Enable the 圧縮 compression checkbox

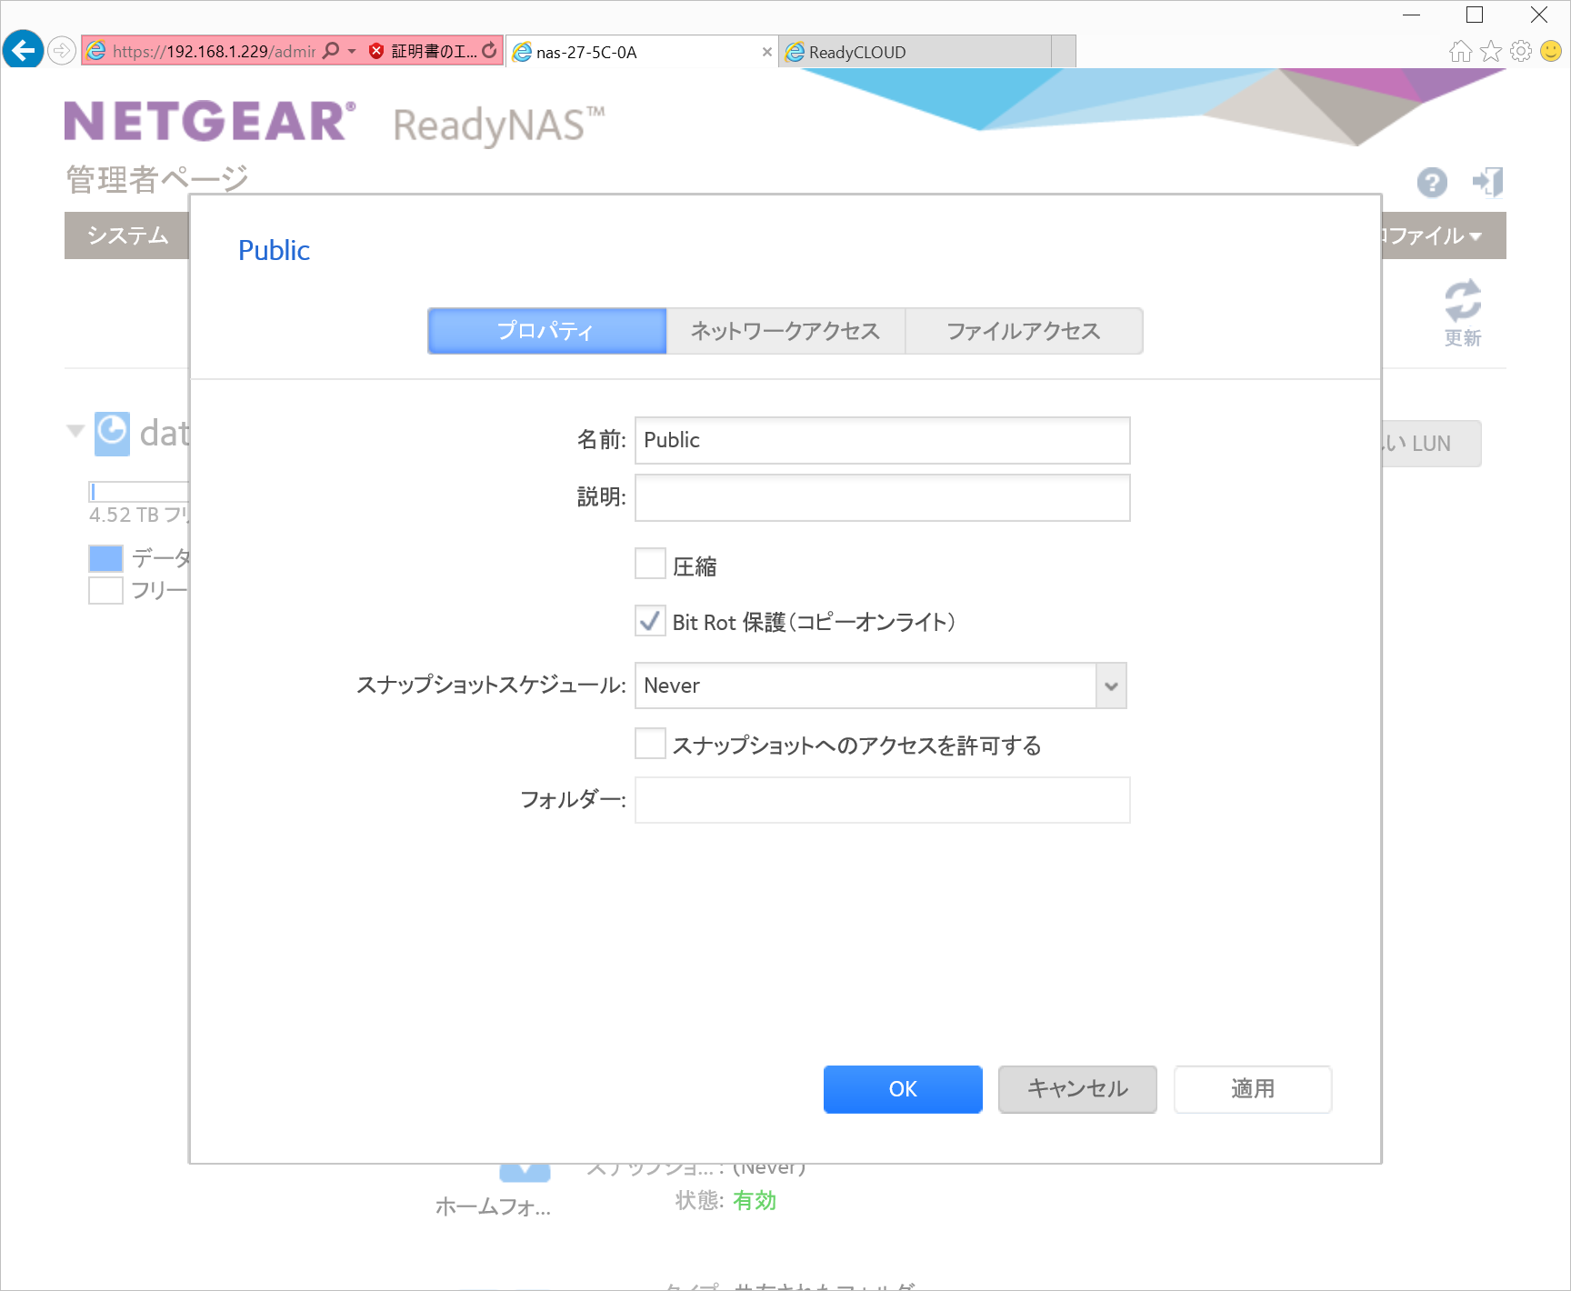(650, 565)
